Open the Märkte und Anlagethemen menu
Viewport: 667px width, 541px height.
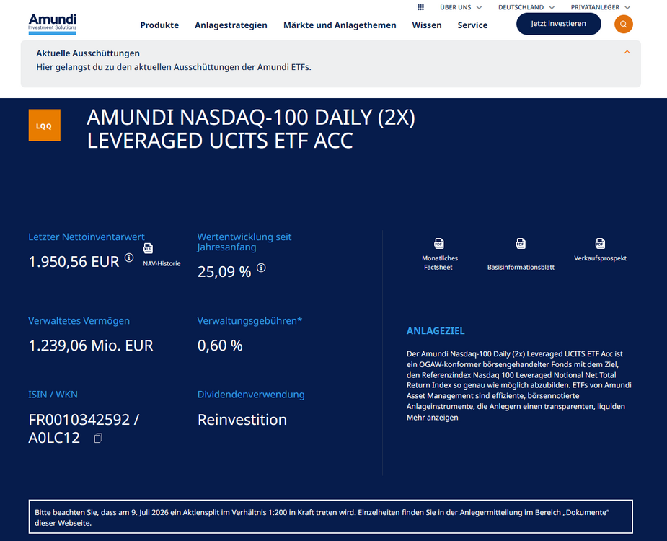point(340,25)
